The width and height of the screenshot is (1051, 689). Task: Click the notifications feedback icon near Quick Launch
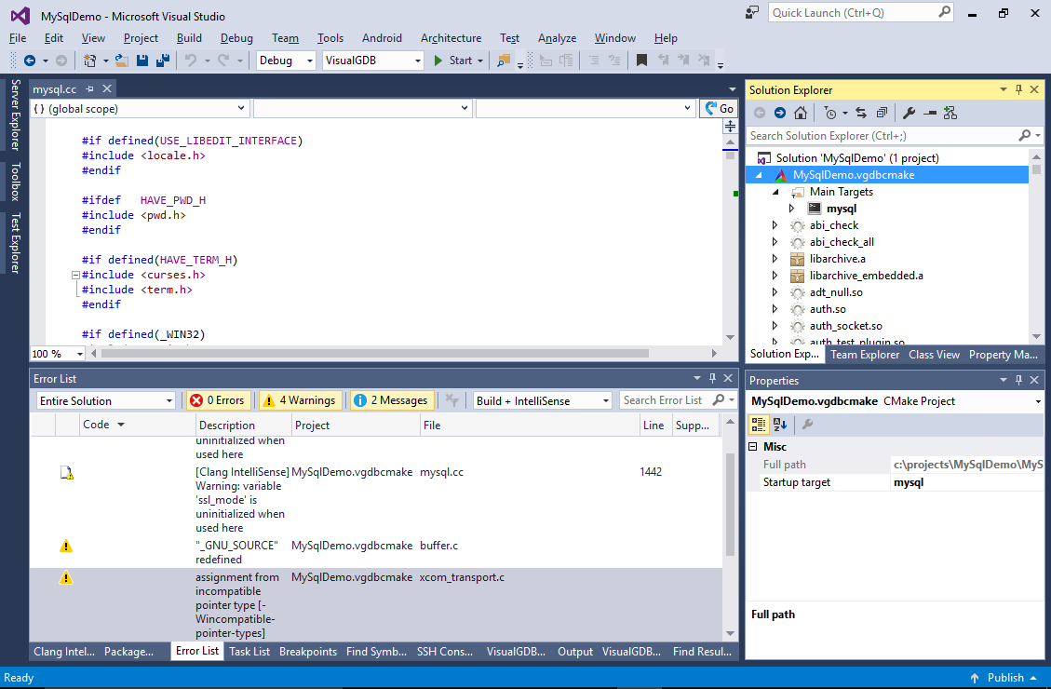(x=752, y=12)
